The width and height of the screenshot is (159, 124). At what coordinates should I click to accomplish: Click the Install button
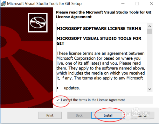click(108, 115)
